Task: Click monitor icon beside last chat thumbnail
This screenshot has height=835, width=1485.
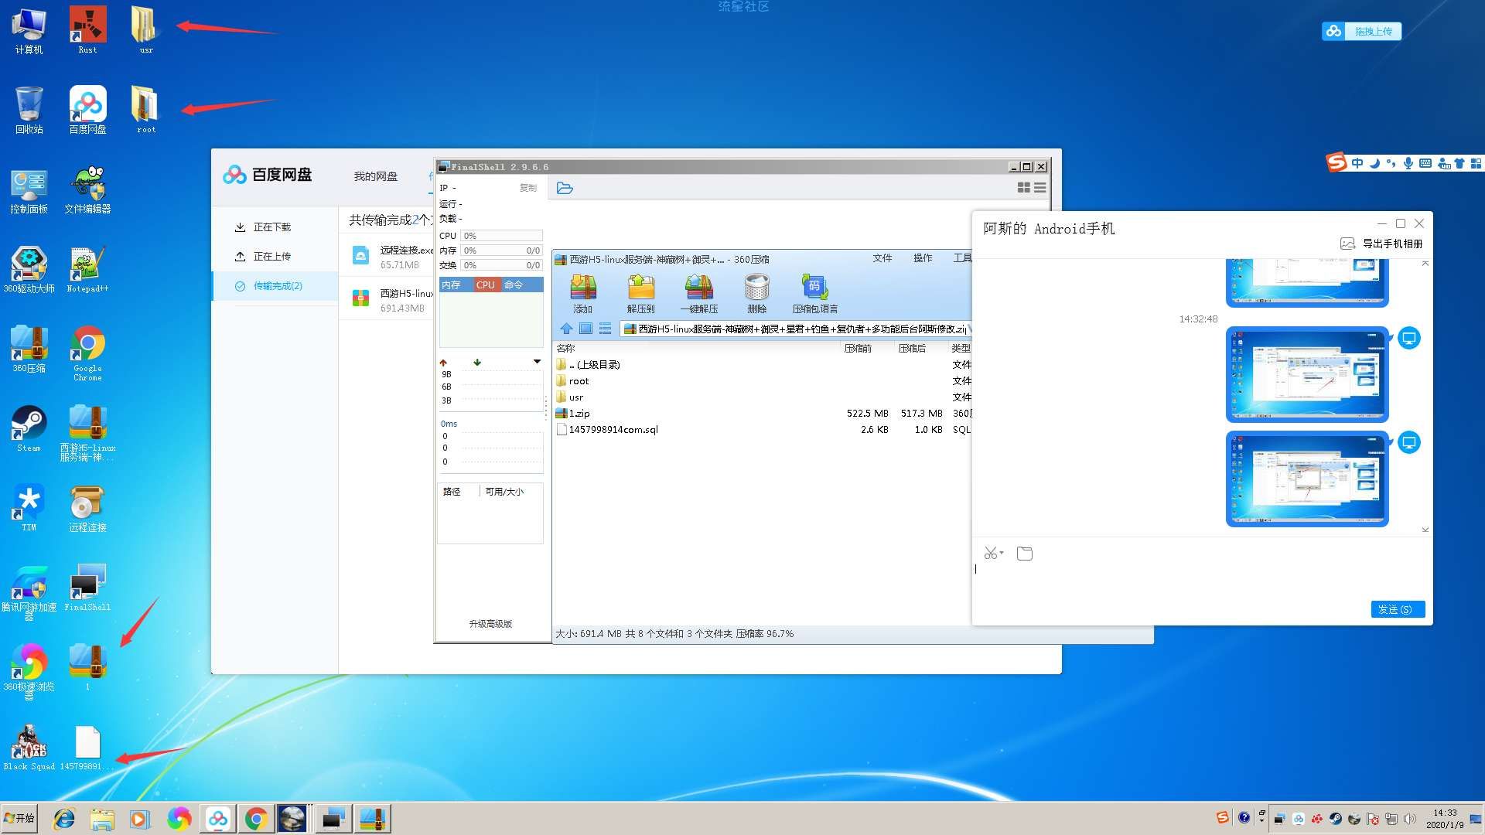Action: click(1409, 443)
